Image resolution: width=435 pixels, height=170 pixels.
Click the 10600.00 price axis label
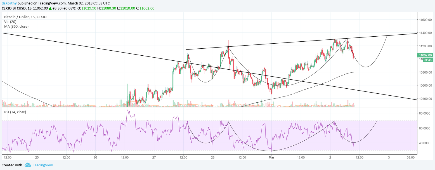coord(425,86)
